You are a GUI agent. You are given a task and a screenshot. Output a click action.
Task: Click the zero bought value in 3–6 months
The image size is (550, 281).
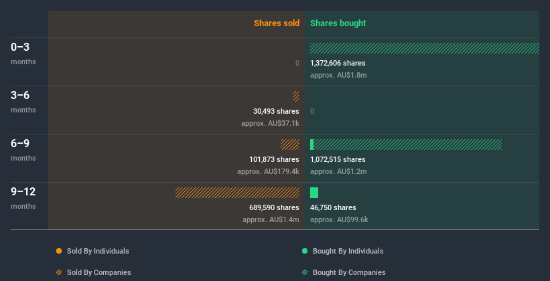[312, 111]
